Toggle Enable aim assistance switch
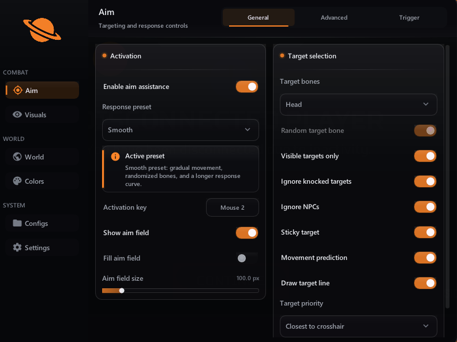The image size is (457, 342). 247,87
